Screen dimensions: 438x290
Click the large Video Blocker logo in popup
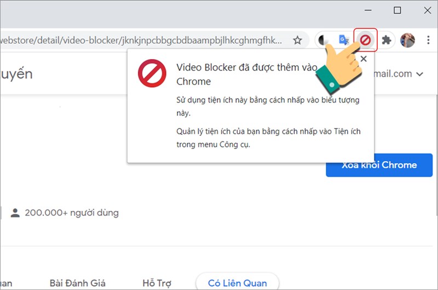pos(152,73)
